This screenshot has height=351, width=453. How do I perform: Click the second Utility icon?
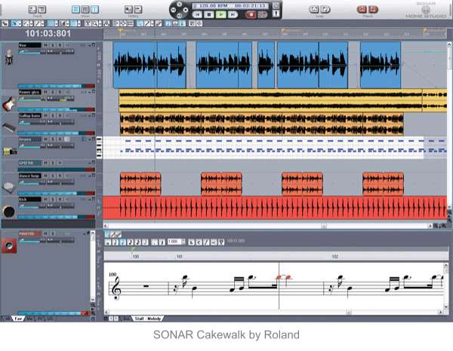(x=138, y=10)
